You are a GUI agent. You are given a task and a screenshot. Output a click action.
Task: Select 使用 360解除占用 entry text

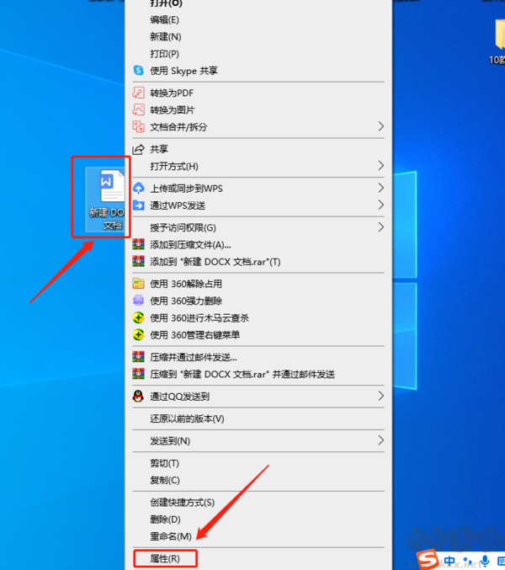point(186,284)
